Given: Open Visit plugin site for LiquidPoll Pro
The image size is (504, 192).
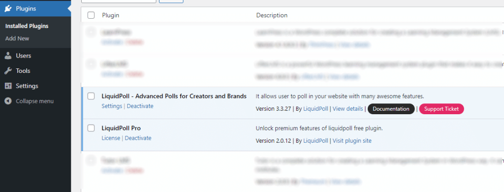Looking at the screenshot, I should [352, 140].
